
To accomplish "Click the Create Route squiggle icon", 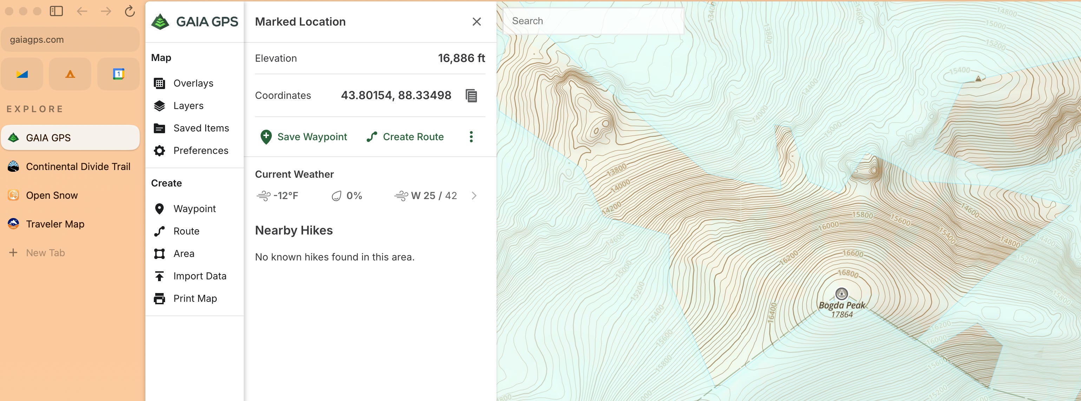I will pos(372,137).
